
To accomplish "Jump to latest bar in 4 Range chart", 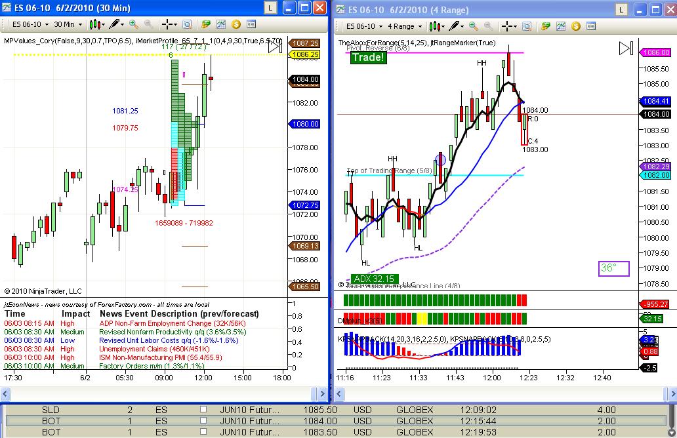I will pyautogui.click(x=626, y=48).
